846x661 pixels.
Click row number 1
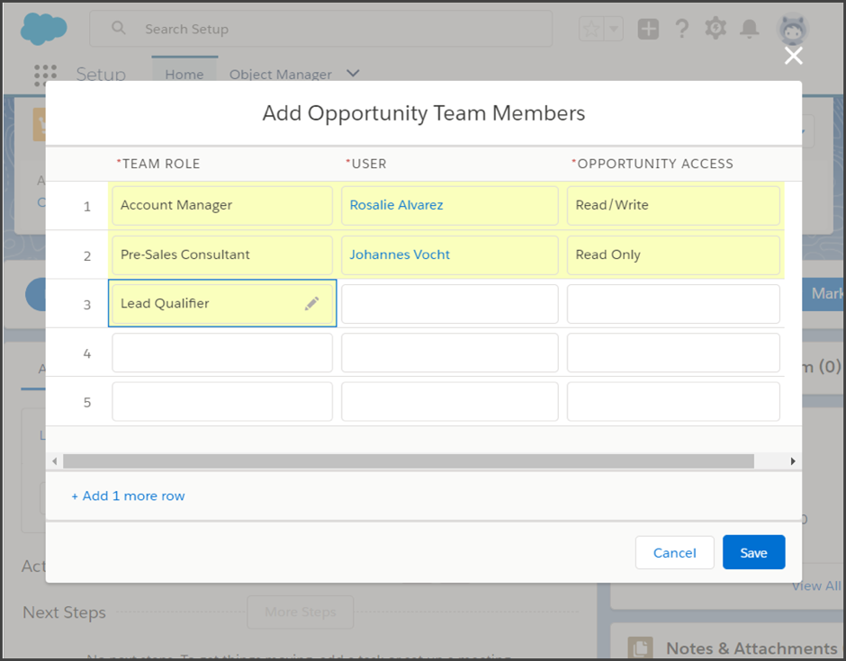click(87, 207)
